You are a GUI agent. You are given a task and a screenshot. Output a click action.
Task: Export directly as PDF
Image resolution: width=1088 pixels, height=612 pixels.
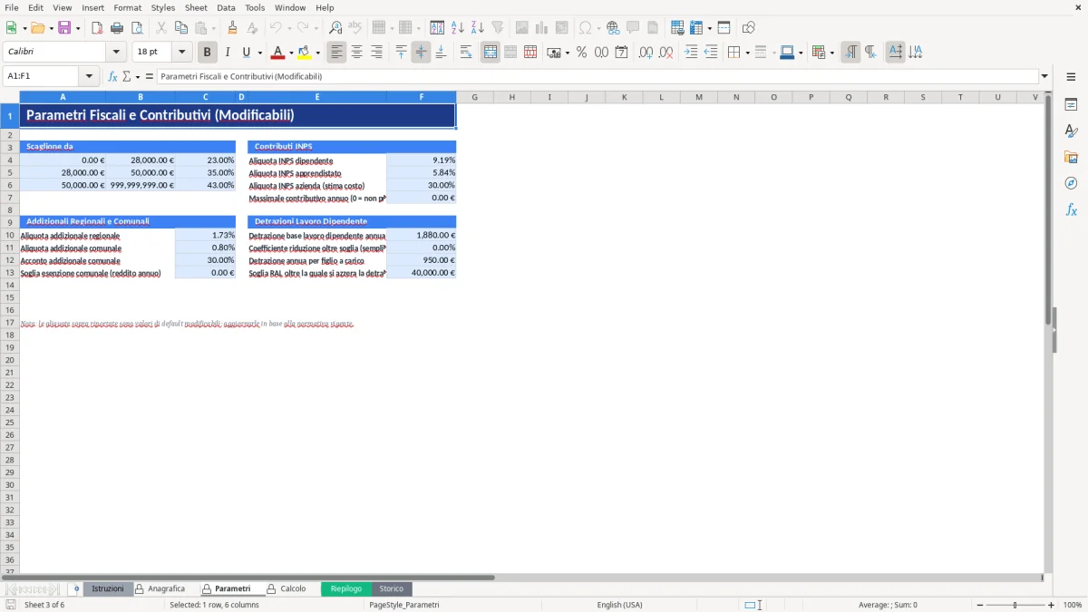pos(97,28)
